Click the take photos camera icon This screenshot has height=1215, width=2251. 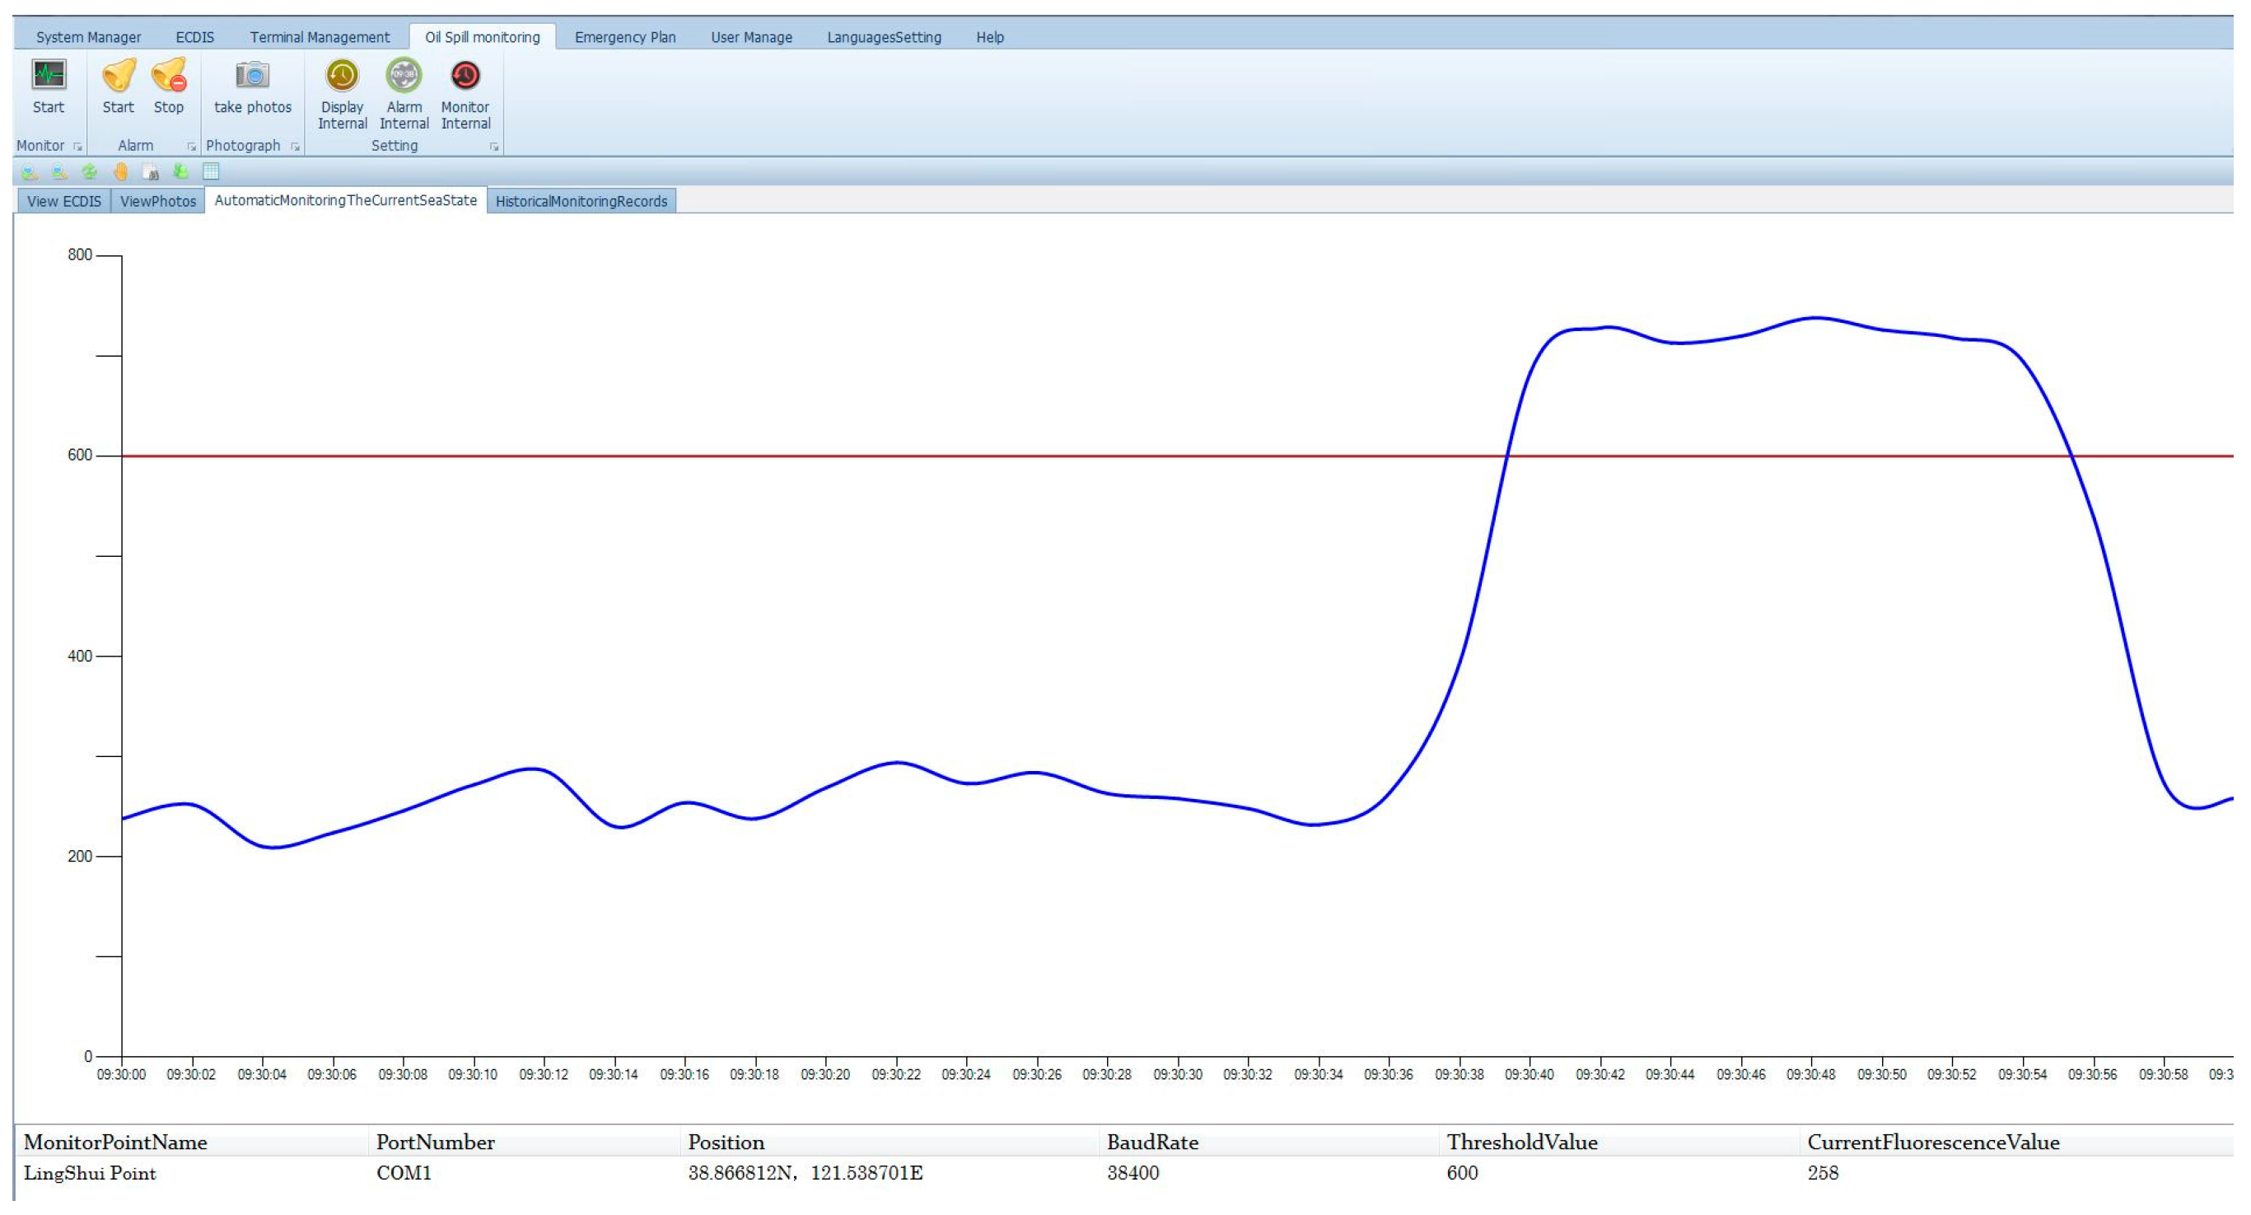[x=253, y=76]
